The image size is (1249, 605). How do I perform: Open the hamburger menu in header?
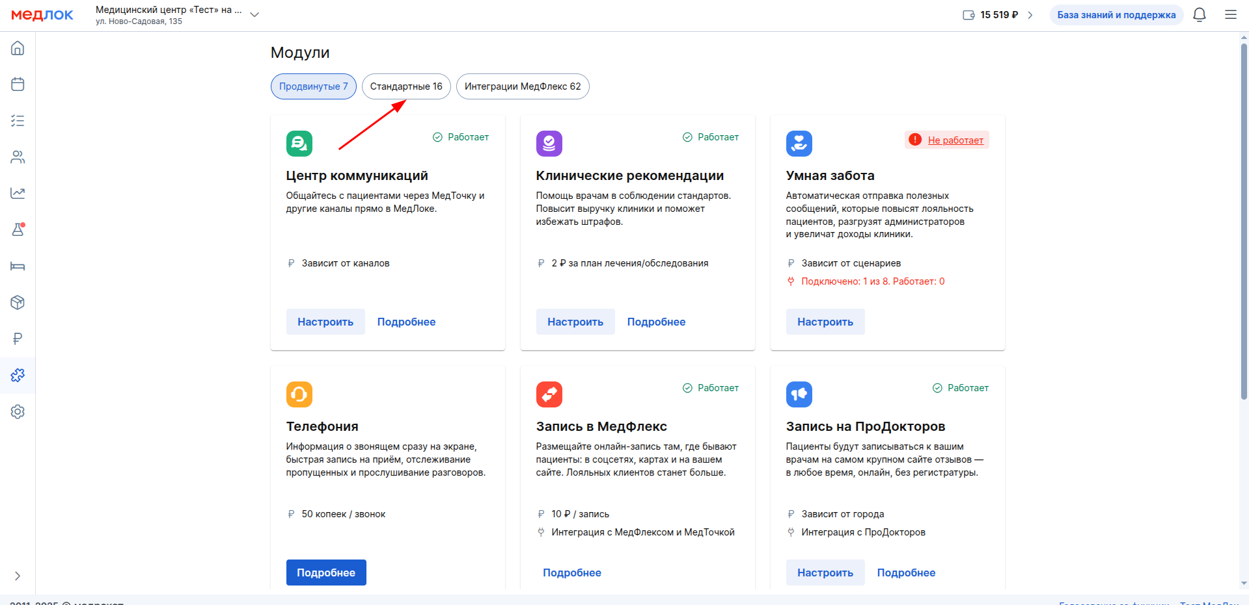pos(1230,15)
